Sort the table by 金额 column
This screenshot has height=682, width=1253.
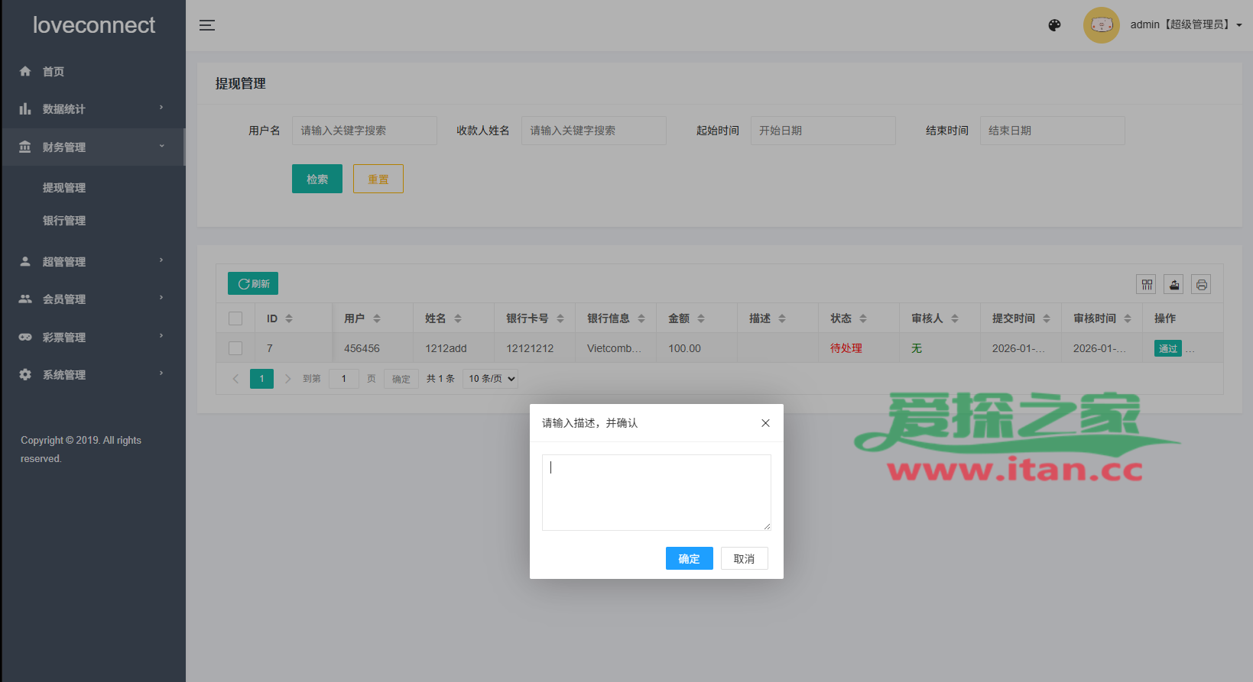pos(701,318)
